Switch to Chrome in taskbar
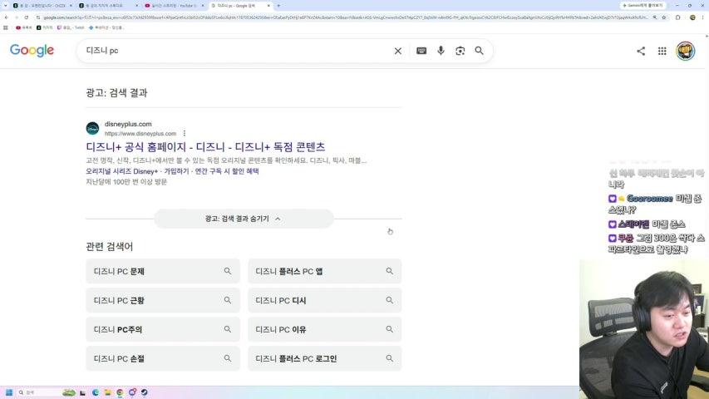 pos(120,392)
